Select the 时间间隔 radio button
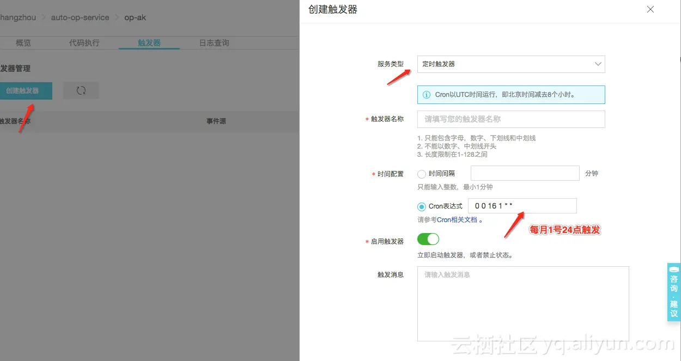Image resolution: width=681 pixels, height=361 pixels. 422,174
